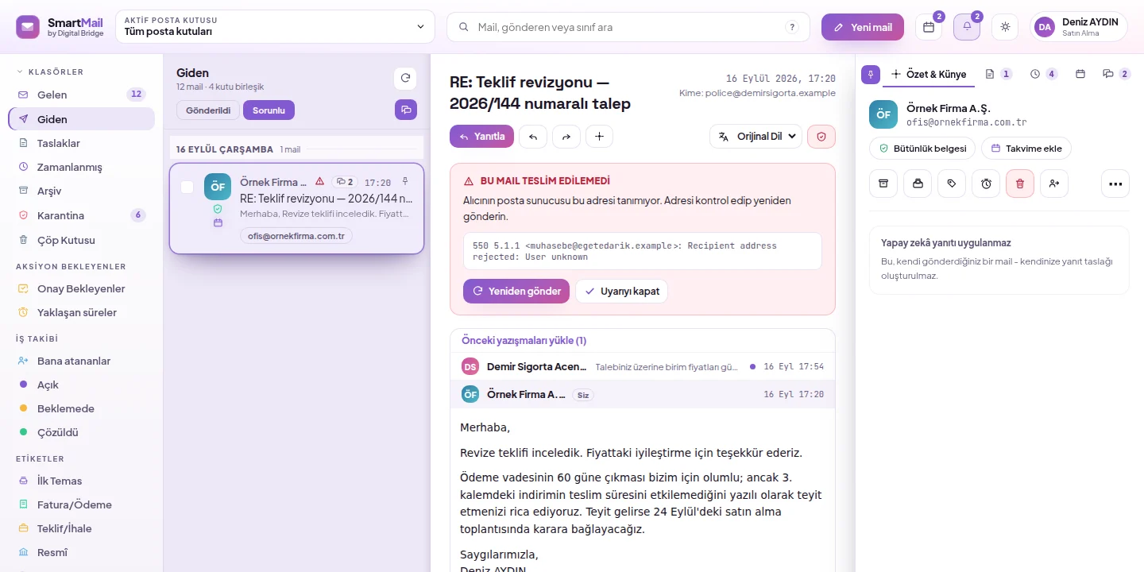Expand Önceki yazışmaları yükle (1)
The width and height of the screenshot is (1144, 572).
[524, 340]
